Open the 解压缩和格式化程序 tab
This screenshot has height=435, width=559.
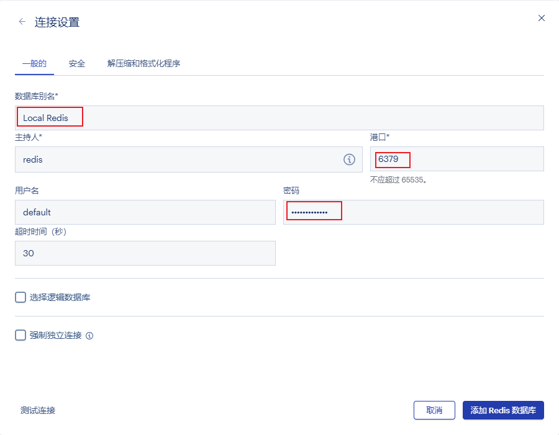click(143, 63)
